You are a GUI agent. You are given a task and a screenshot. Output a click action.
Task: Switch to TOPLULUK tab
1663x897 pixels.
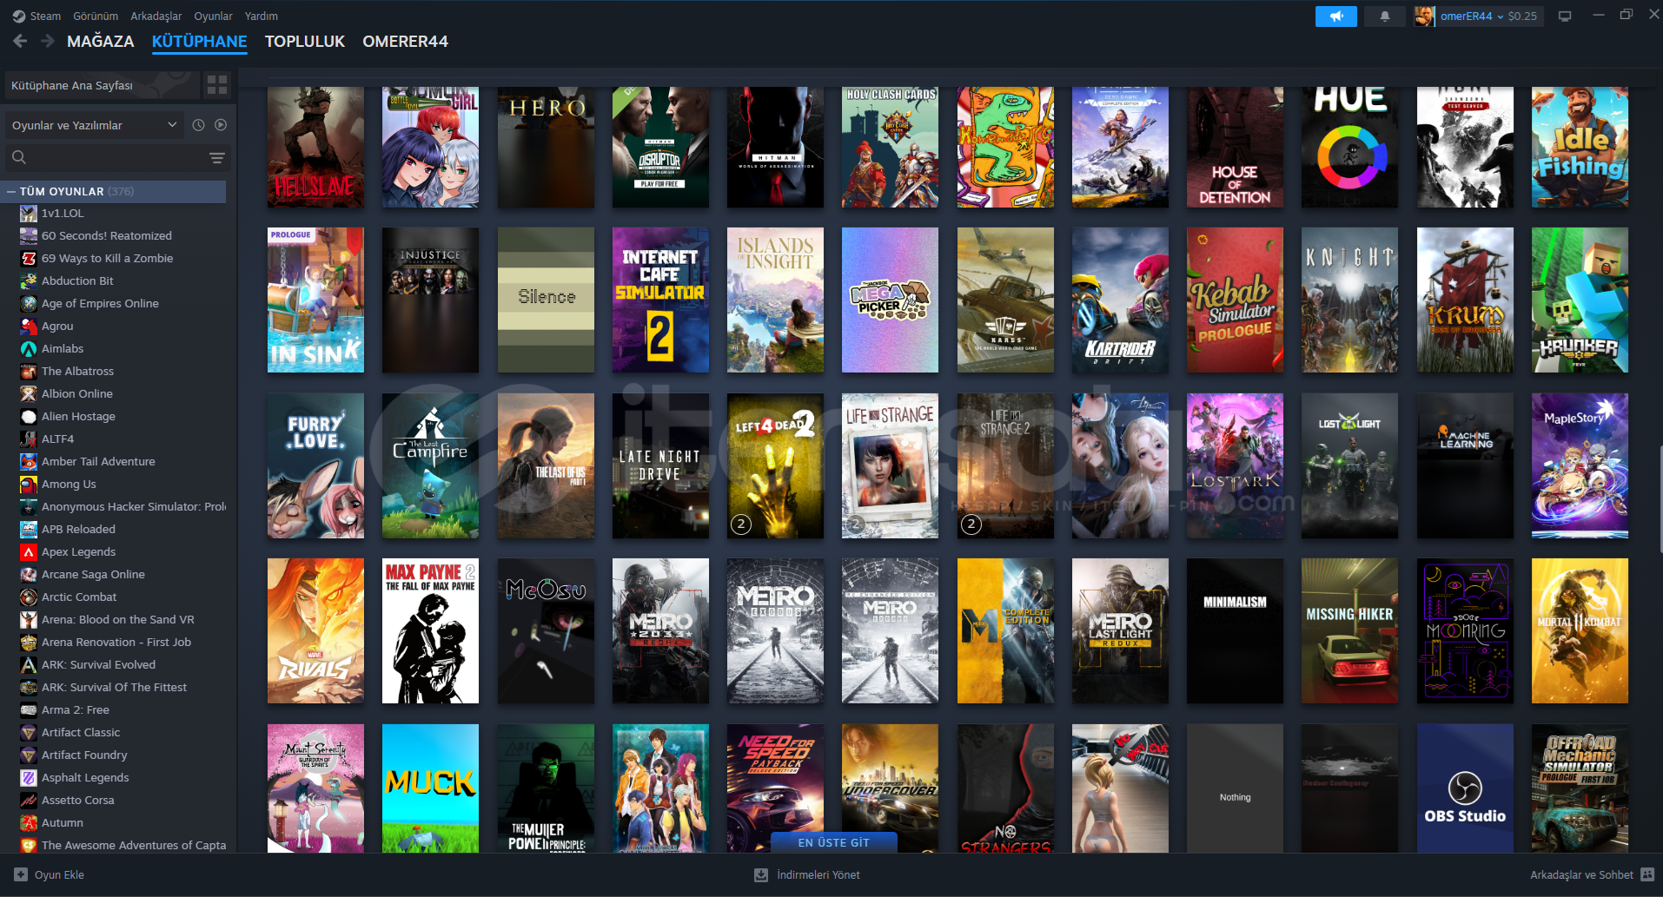[305, 41]
